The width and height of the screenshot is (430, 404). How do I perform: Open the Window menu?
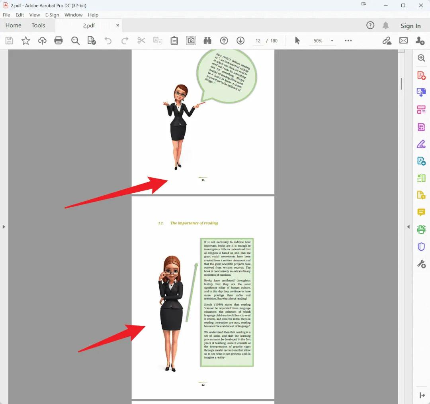point(74,15)
